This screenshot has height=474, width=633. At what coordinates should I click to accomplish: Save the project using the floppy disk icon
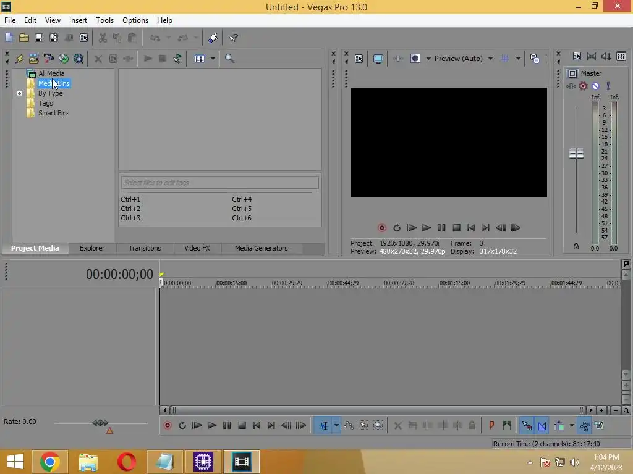click(x=39, y=38)
